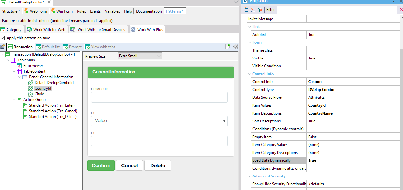This screenshot has height=190, width=403.
Task: Collapse the TableContent tree node
Action: click(x=14, y=71)
